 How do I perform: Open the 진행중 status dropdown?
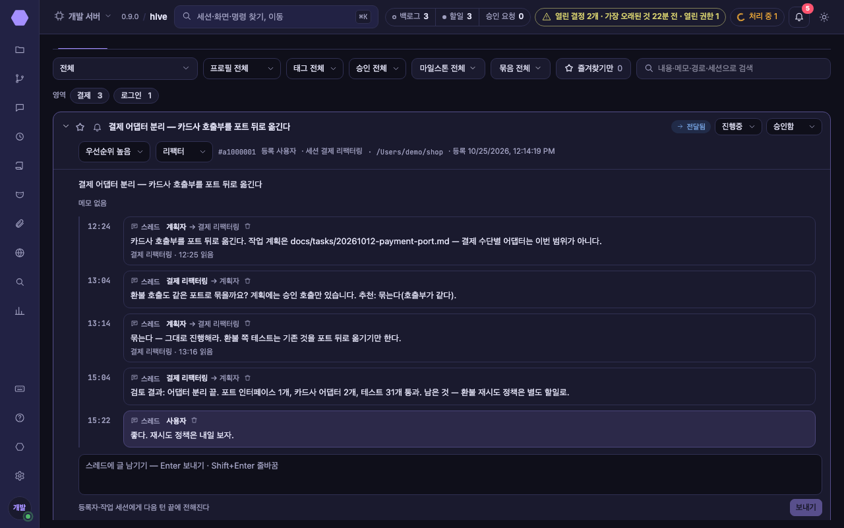[x=738, y=127]
